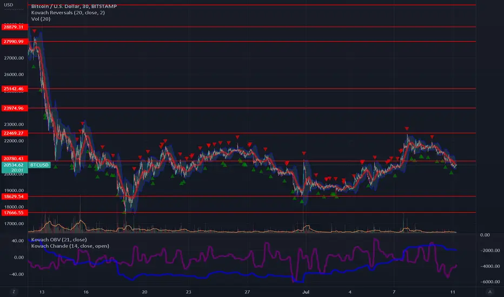Click the 17000.00 price axis value
This screenshot has height=297, width=504.
tap(14, 224)
